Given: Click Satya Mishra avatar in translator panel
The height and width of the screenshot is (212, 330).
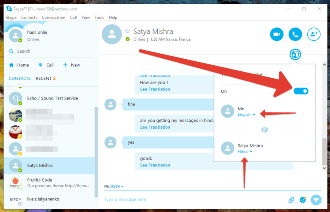Looking at the screenshot, I should click(227, 148).
